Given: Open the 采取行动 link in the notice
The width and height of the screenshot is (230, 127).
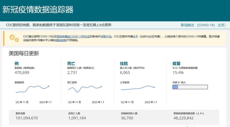Looking at the screenshot, I should (x=106, y=36).
